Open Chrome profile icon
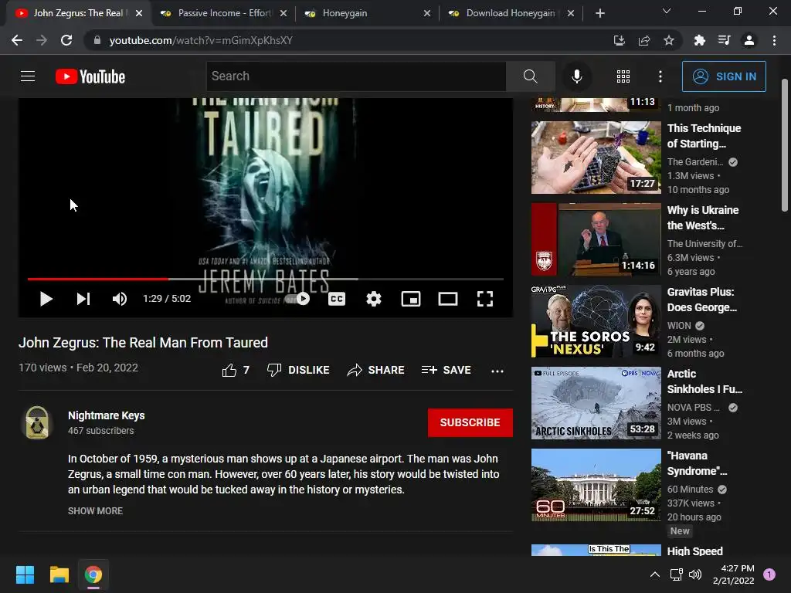Image resolution: width=791 pixels, height=593 pixels. (749, 40)
